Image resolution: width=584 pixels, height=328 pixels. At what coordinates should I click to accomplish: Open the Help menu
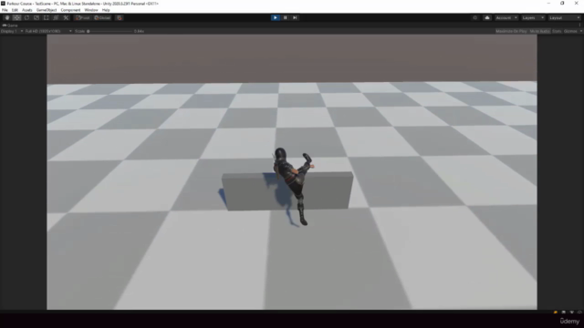tap(106, 10)
